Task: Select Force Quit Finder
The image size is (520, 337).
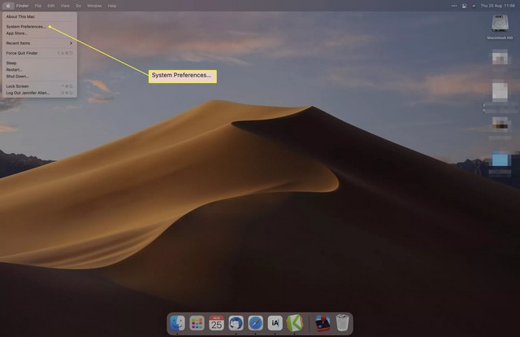Action: [x=23, y=53]
